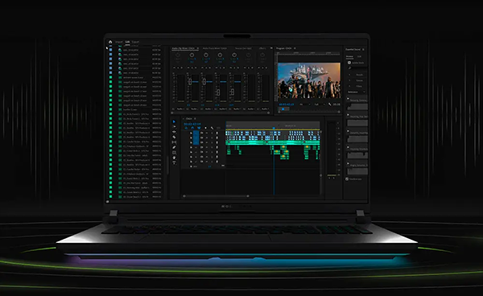
Task: Select the Audio Clip Mixer tab
Action: pos(184,48)
